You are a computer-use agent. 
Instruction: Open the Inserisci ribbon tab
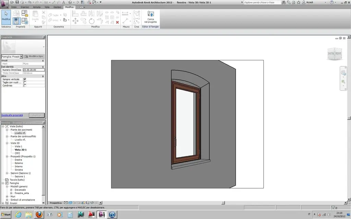pos(25,7)
